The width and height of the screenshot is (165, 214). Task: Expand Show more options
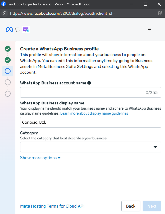[40, 158]
